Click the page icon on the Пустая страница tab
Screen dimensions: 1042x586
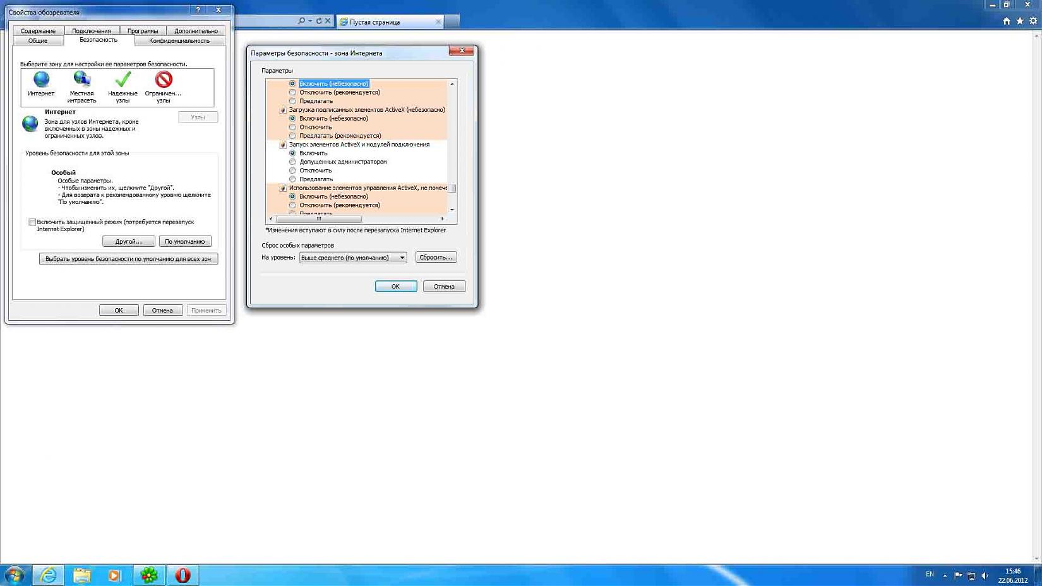pos(344,22)
